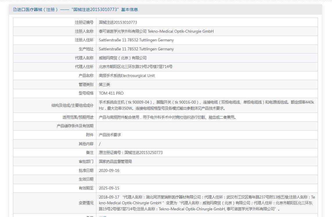Click the intended use text 产品与高频附件配合使用
The width and height of the screenshot is (332, 217).
coord(167,117)
